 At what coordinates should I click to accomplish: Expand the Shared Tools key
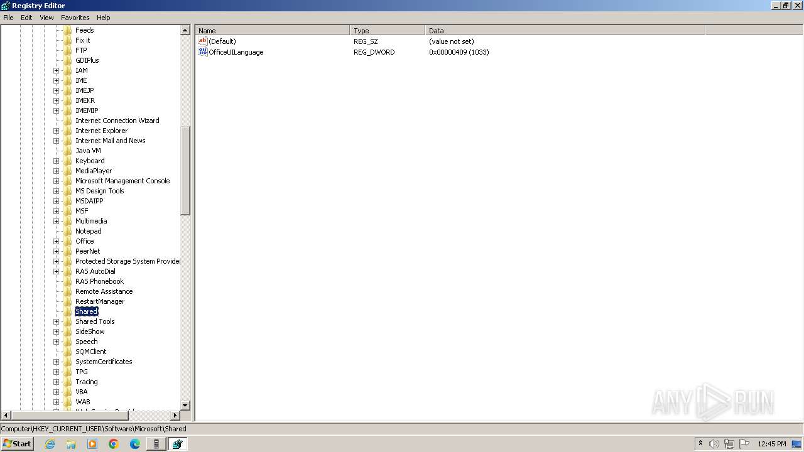(56, 321)
